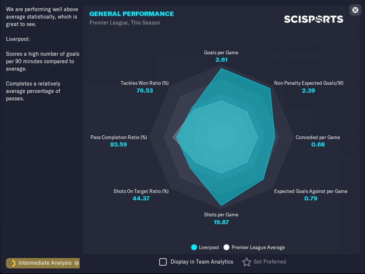
Task: Select the Non Penalty Expected Goals/90 label
Action: (x=308, y=83)
